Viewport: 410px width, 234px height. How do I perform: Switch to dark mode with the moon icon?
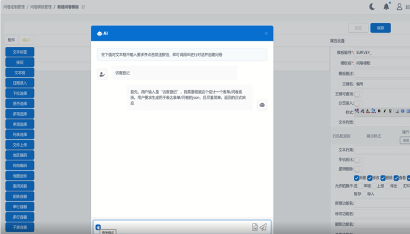(x=372, y=6)
